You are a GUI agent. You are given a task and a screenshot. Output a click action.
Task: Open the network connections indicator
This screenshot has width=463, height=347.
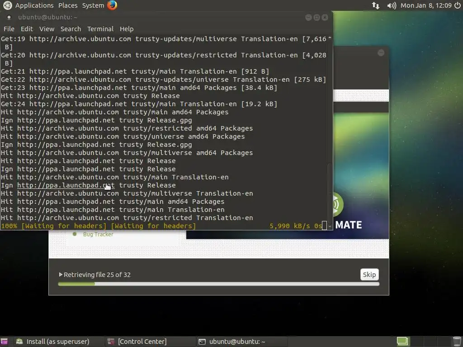376,5
